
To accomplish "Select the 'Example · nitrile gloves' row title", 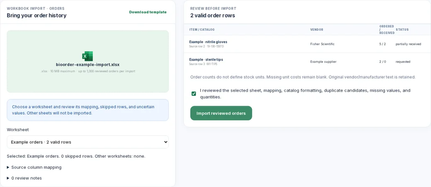I will (208, 42).
